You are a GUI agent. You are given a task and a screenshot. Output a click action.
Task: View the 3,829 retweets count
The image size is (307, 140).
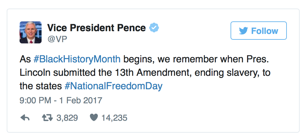[x=67, y=118]
